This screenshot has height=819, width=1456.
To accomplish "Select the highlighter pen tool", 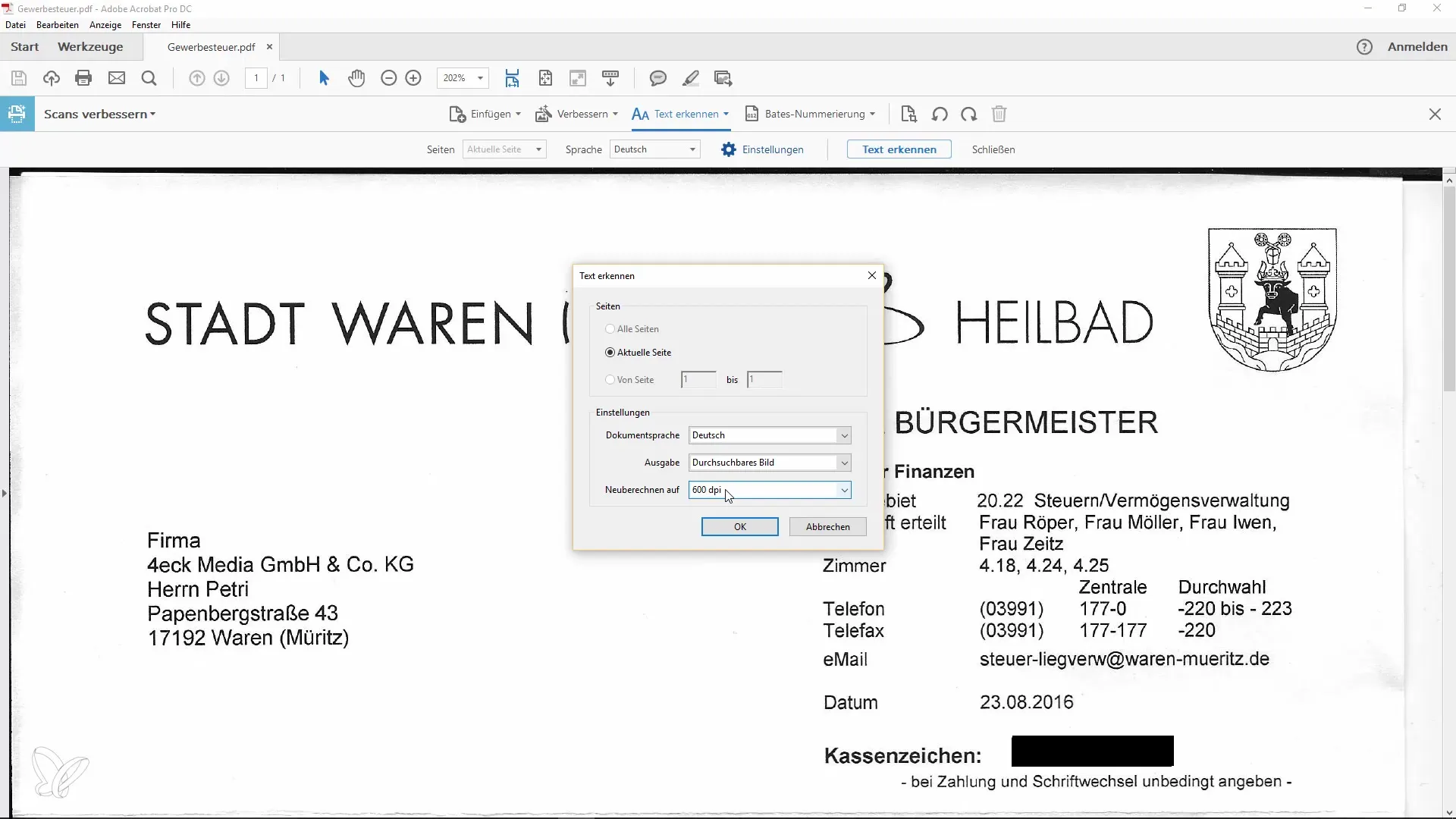I will (x=691, y=78).
